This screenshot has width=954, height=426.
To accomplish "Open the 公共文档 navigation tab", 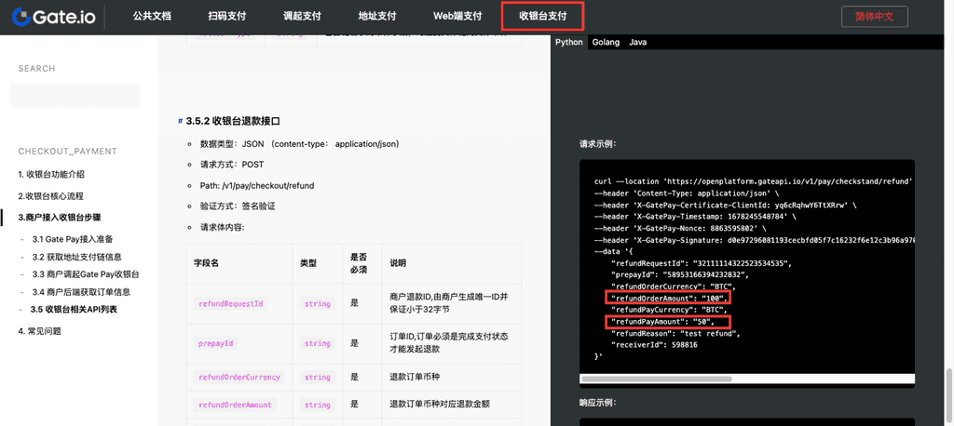I will coord(152,16).
